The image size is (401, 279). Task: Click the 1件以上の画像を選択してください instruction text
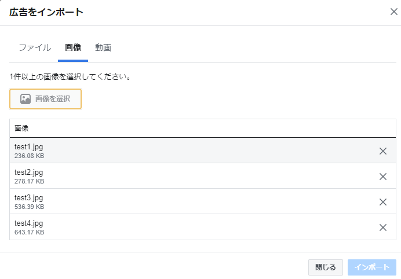point(70,76)
